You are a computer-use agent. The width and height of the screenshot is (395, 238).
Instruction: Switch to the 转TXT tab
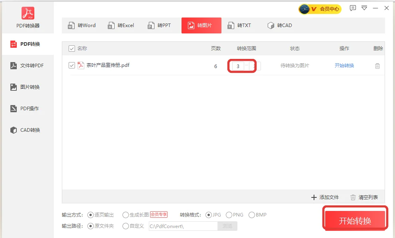(x=239, y=25)
